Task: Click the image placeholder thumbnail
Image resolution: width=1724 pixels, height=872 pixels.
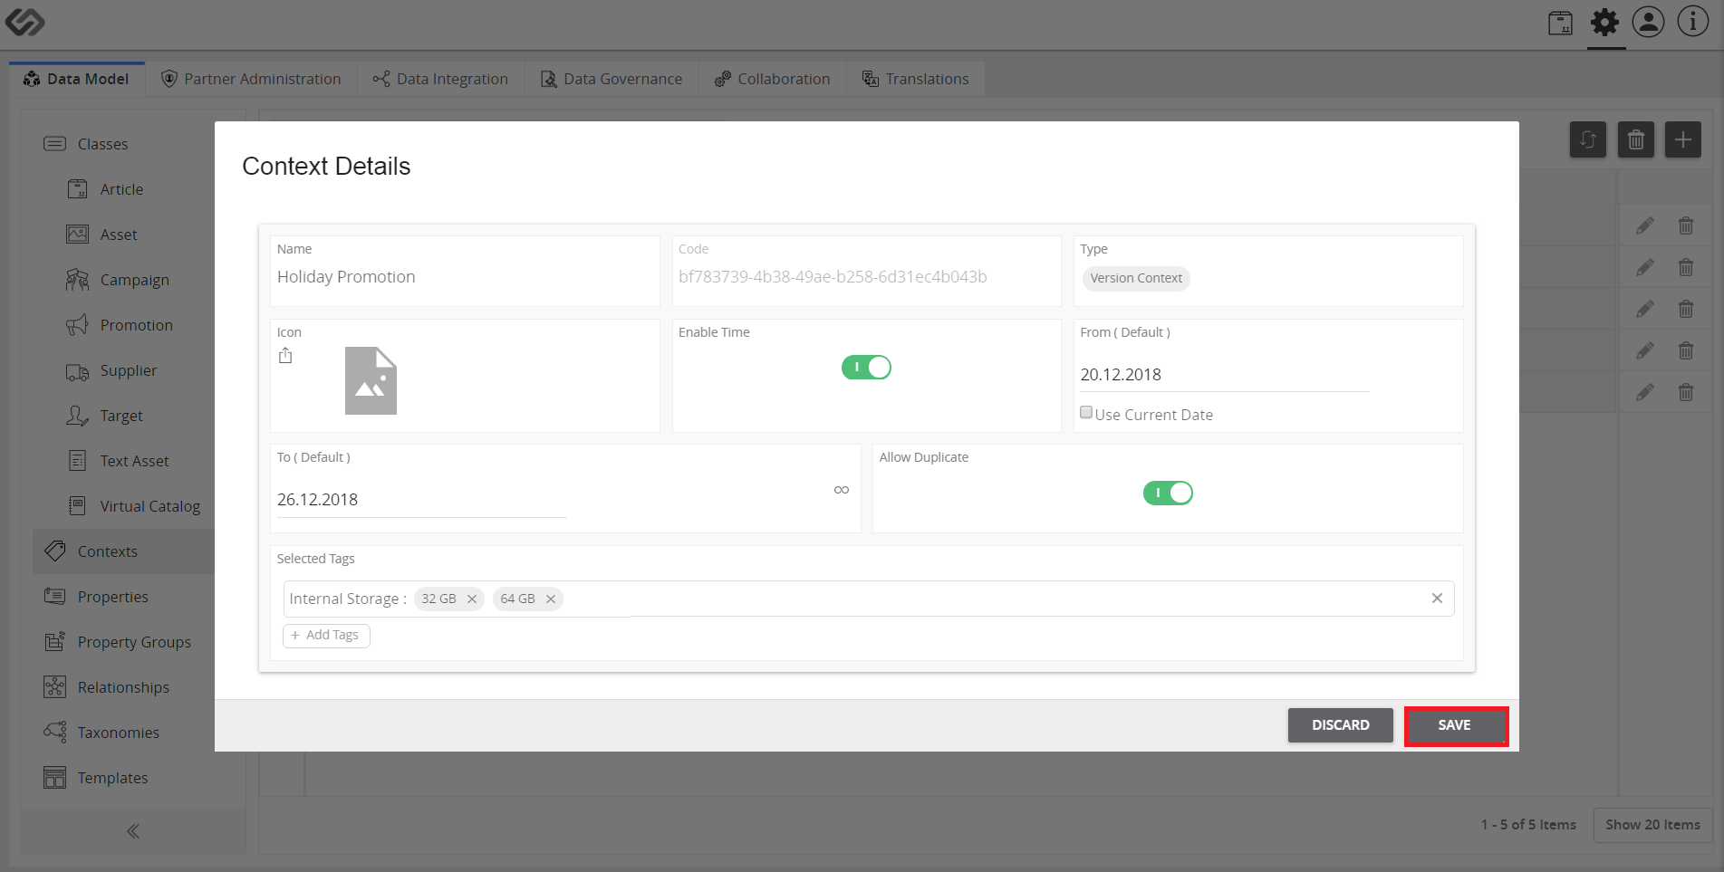Action: (371, 380)
